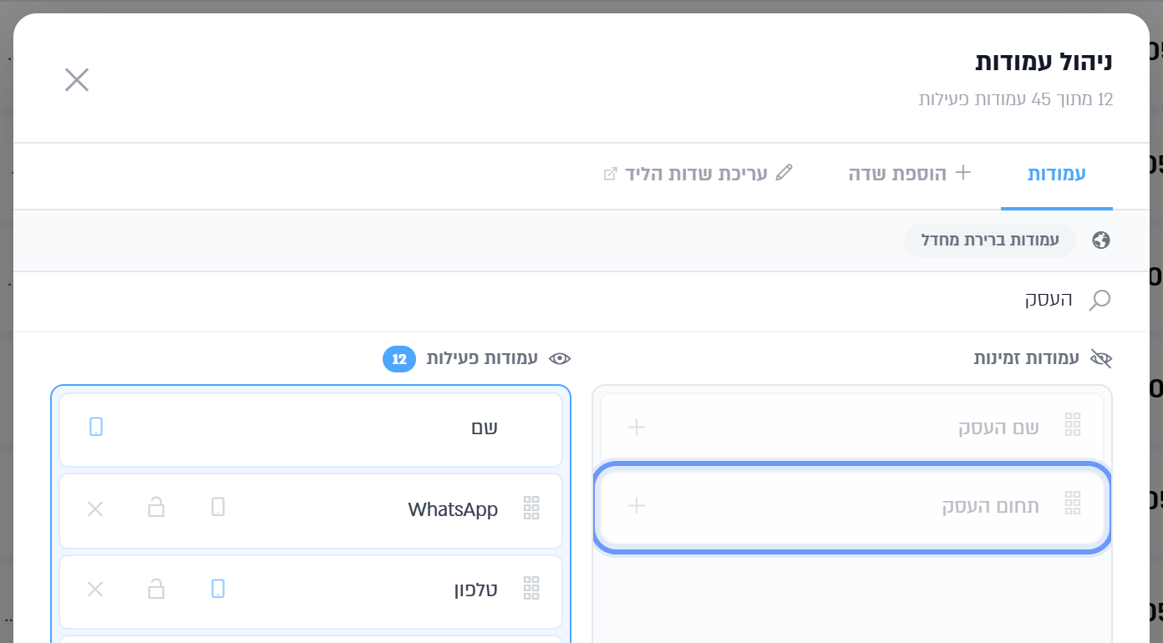Click the שם column name
Viewport: 1163px width, 643px height.
485,428
